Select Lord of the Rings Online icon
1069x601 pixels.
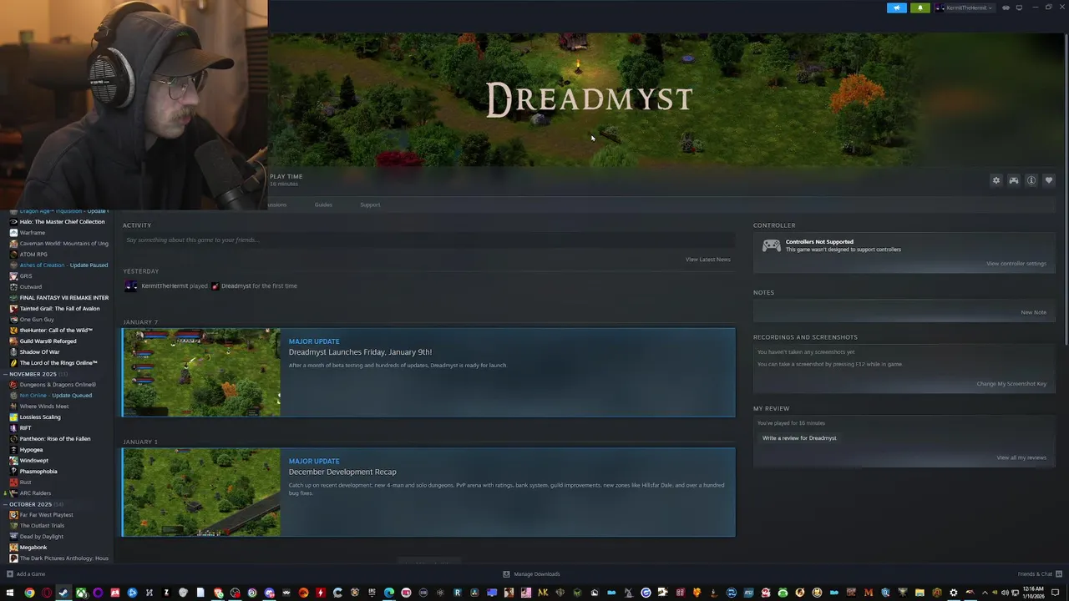coord(13,362)
